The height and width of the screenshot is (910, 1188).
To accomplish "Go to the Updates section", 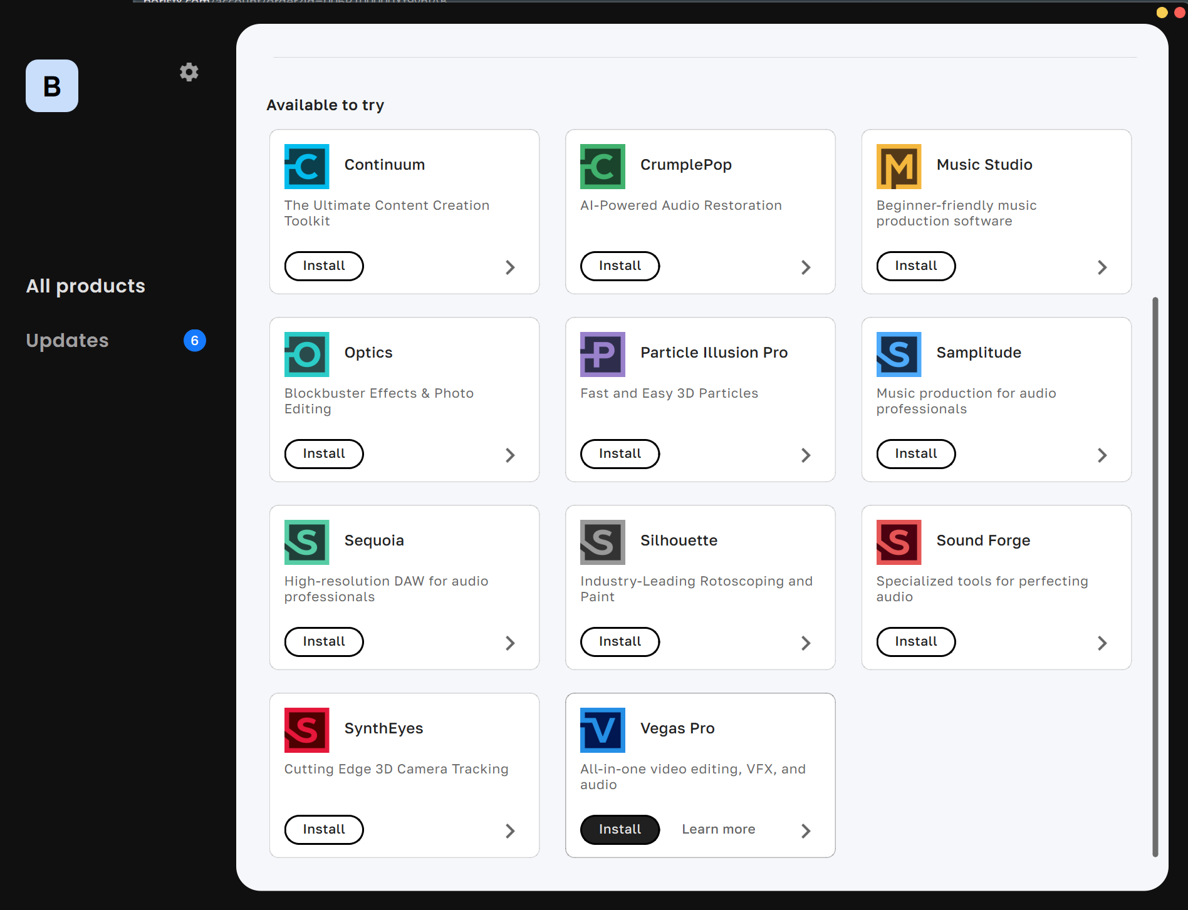I will pos(68,341).
